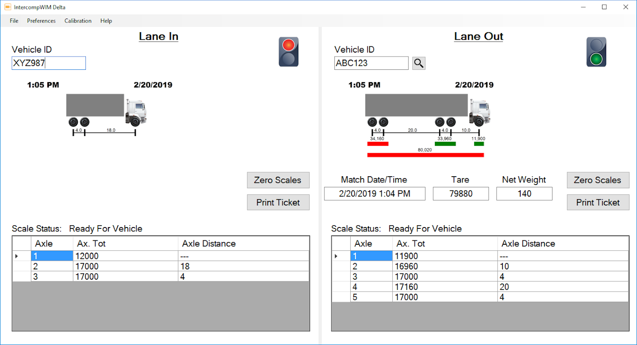Click the IntercompWIM Delta title bar icon

pos(7,7)
